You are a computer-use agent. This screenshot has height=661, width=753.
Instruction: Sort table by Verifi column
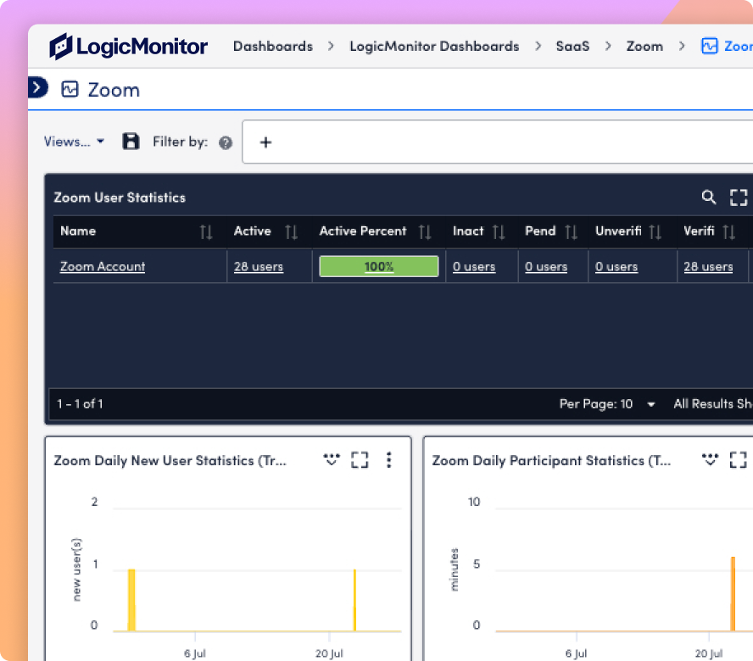coord(729,232)
